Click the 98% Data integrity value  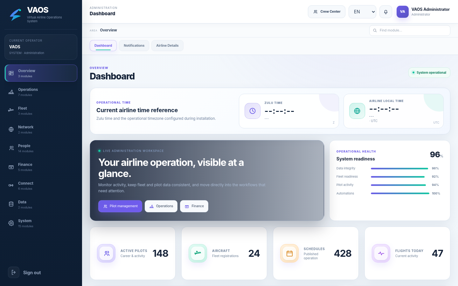pyautogui.click(x=435, y=168)
